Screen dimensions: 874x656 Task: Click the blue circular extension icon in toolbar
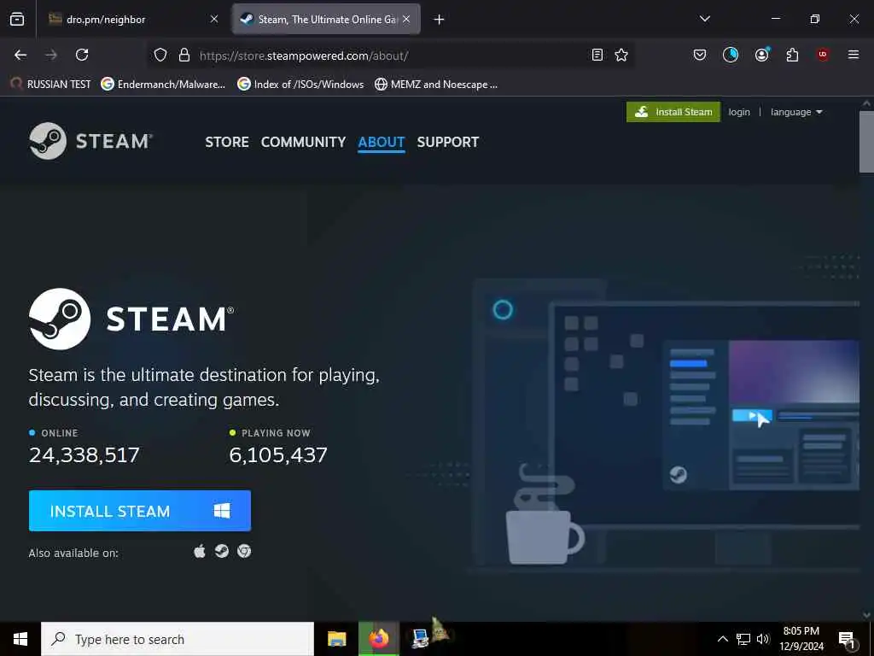731,55
